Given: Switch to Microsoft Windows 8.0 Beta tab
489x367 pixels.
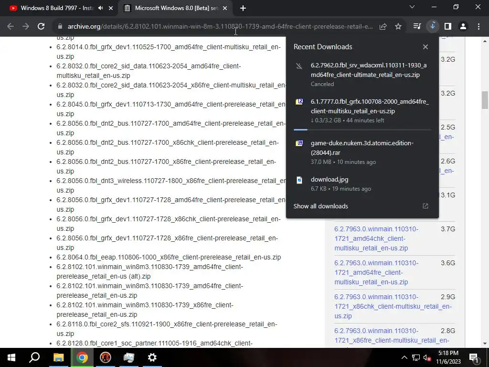Looking at the screenshot, I should tap(177, 8).
